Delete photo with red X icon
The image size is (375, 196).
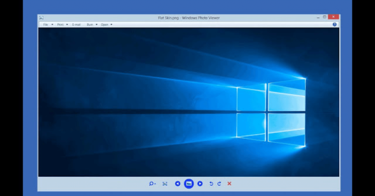229,184
